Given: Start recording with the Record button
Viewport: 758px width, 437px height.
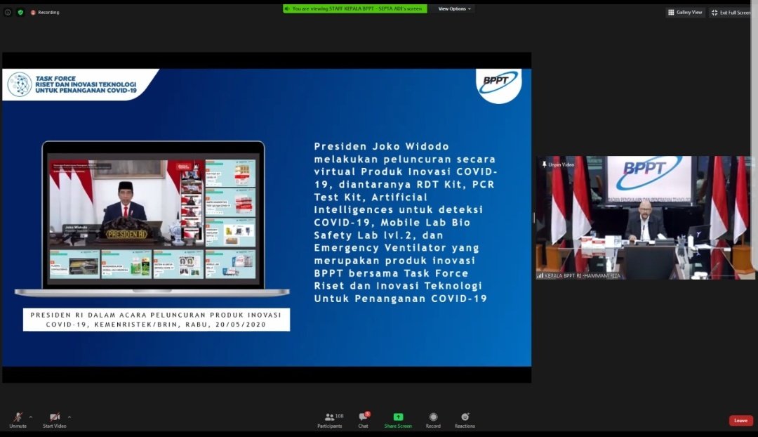Looking at the screenshot, I should tap(433, 419).
